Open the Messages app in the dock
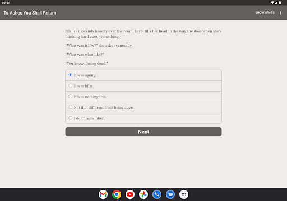Image resolution: width=287 pixels, height=201 pixels. [170, 194]
